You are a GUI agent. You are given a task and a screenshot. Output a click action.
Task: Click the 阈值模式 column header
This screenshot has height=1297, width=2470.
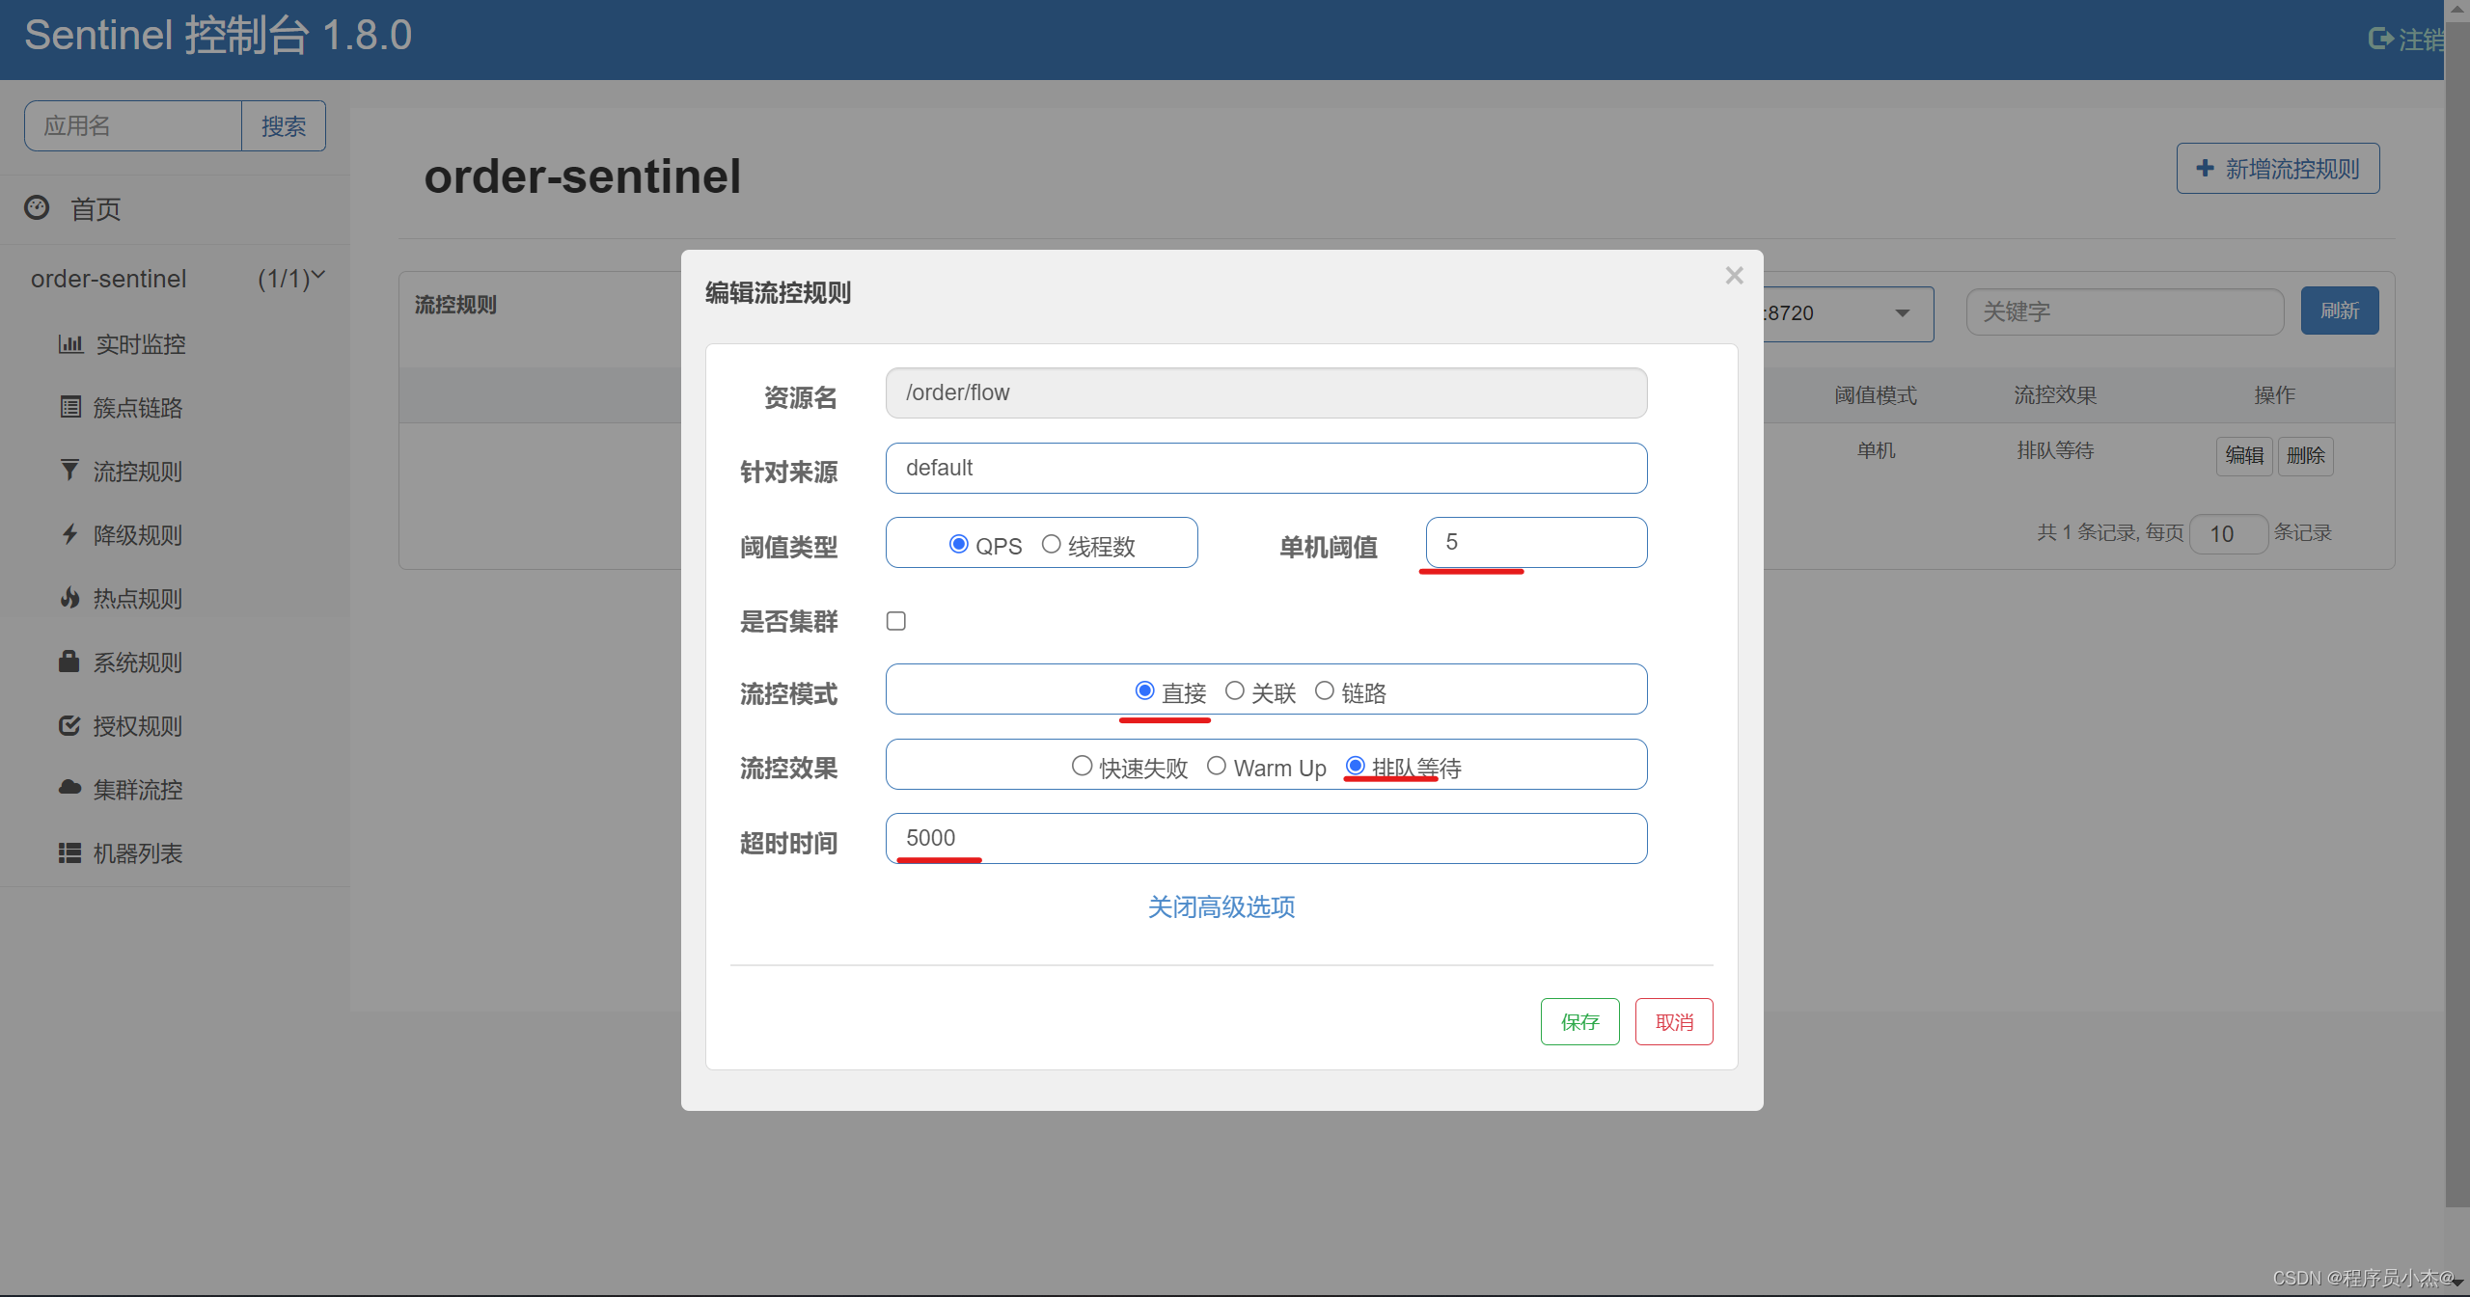[x=1876, y=395]
